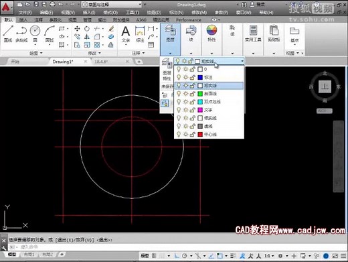Open annotation scale 1:1 dropdown
The height and width of the screenshot is (262, 348).
[x=269, y=256]
